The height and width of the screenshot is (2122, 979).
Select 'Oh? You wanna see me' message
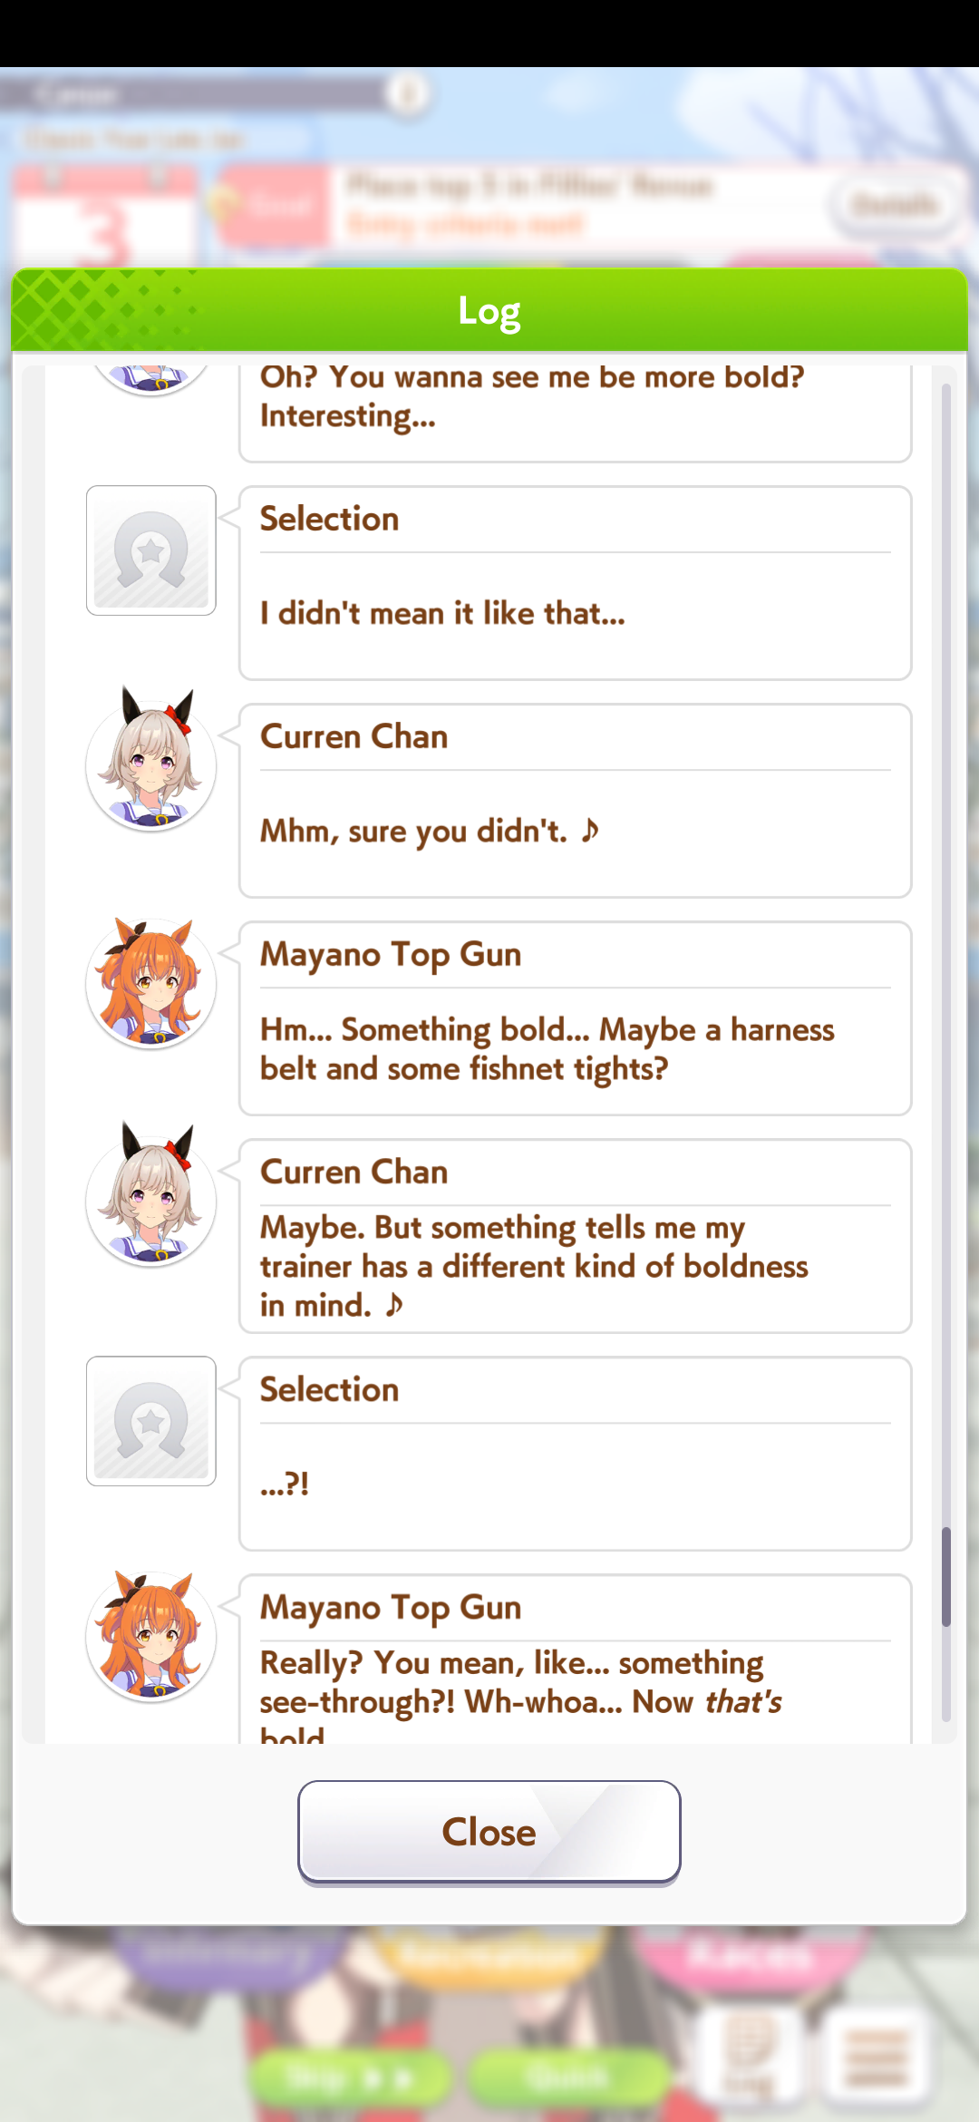click(532, 397)
